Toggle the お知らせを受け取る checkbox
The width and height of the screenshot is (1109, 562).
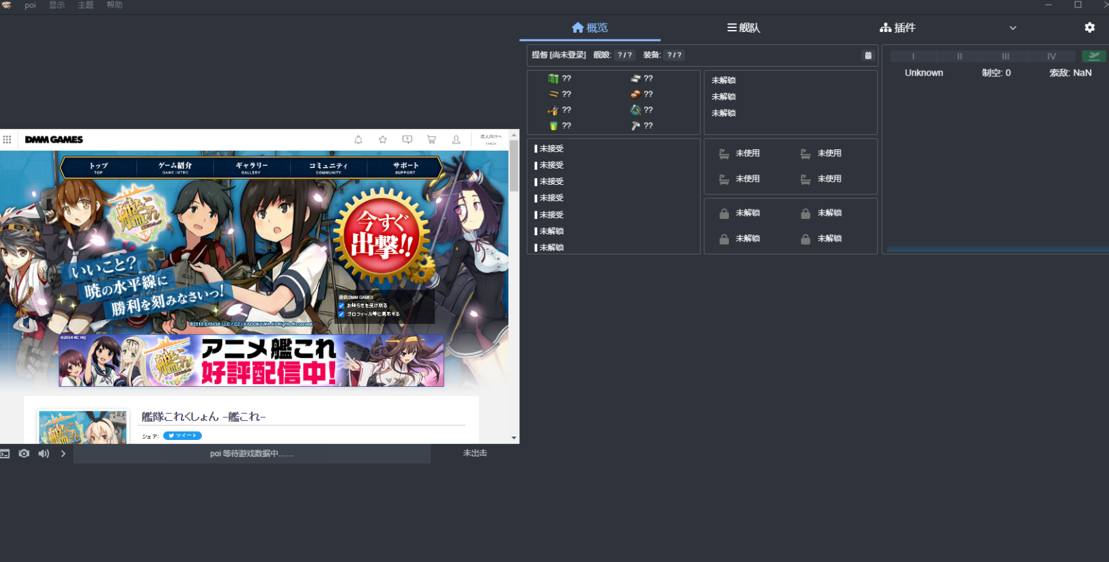[341, 306]
